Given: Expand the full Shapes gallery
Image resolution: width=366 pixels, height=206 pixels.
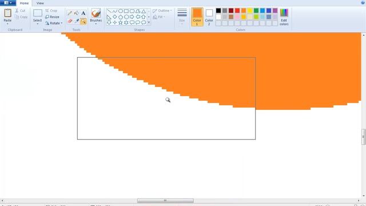Looking at the screenshot, I should 149,23.
